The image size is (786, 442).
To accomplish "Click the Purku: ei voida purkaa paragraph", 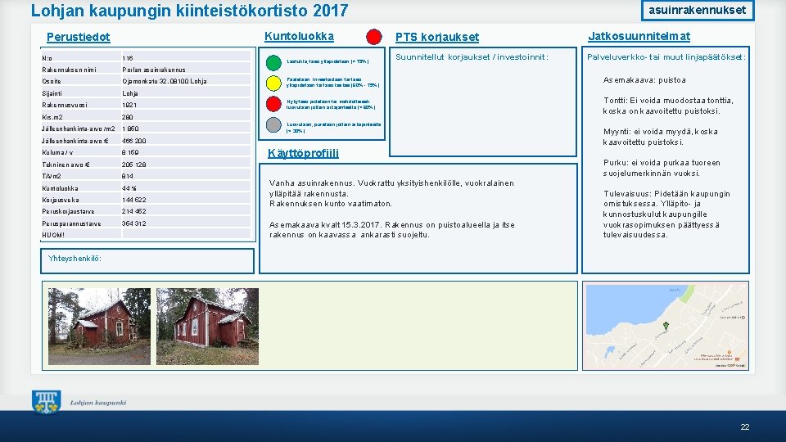I will tap(662, 168).
